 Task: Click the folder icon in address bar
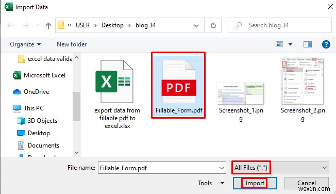click(x=61, y=25)
